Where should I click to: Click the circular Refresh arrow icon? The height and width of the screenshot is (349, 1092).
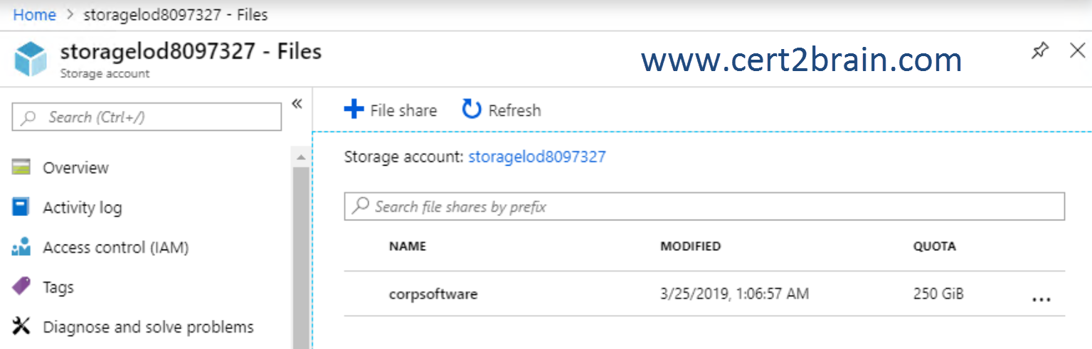coord(472,109)
